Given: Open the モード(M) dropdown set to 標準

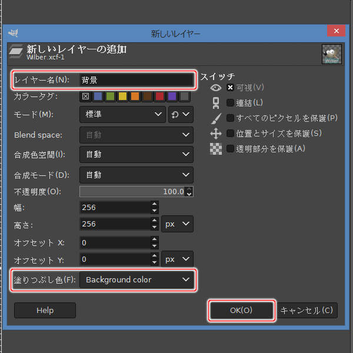Looking at the screenshot, I should point(123,114).
